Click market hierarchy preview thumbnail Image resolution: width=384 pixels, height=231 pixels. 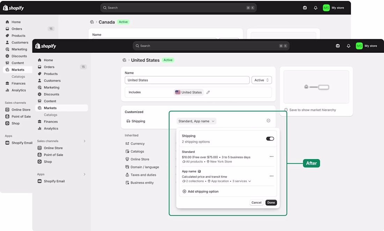[x=316, y=87]
